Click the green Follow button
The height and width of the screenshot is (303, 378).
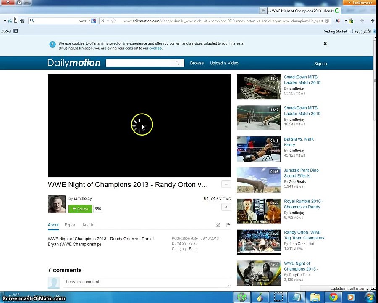[80, 209]
